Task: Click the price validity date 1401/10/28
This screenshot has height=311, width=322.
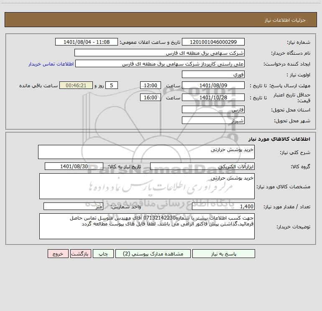Action: (x=213, y=97)
